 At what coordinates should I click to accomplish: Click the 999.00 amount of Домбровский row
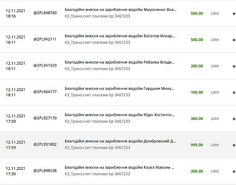(197, 145)
